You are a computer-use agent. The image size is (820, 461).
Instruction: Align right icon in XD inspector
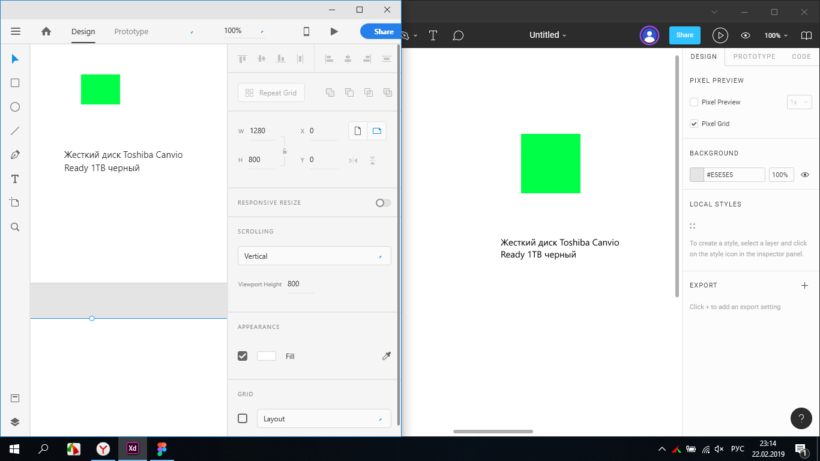tap(367, 59)
